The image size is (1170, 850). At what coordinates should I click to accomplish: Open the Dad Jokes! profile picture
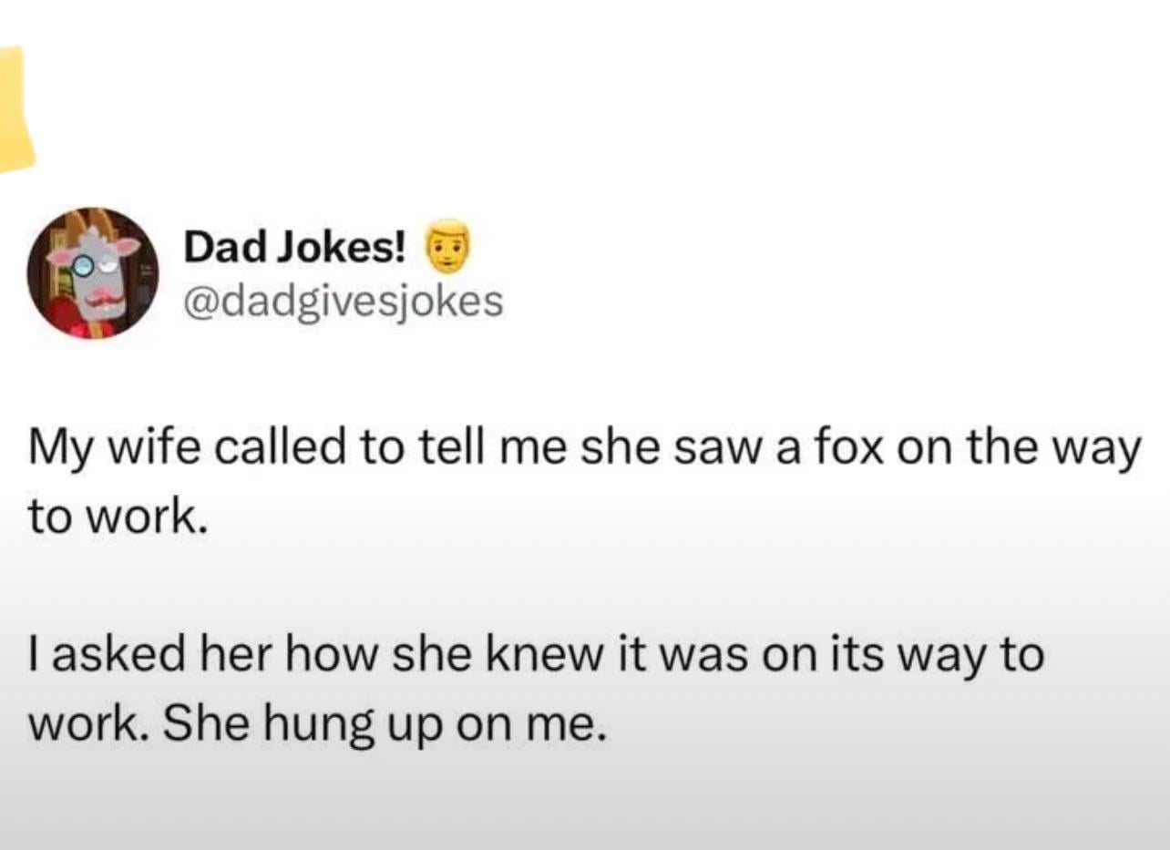click(92, 272)
